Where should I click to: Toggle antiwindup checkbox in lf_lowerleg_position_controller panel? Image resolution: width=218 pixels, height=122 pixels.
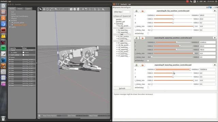pyautogui.click(x=148, y=87)
